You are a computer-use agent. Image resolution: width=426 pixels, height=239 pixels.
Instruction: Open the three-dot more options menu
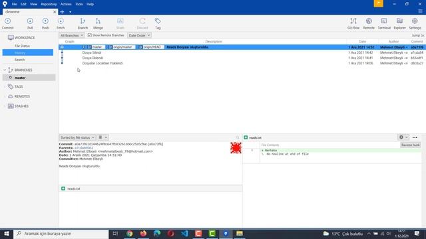(415, 137)
